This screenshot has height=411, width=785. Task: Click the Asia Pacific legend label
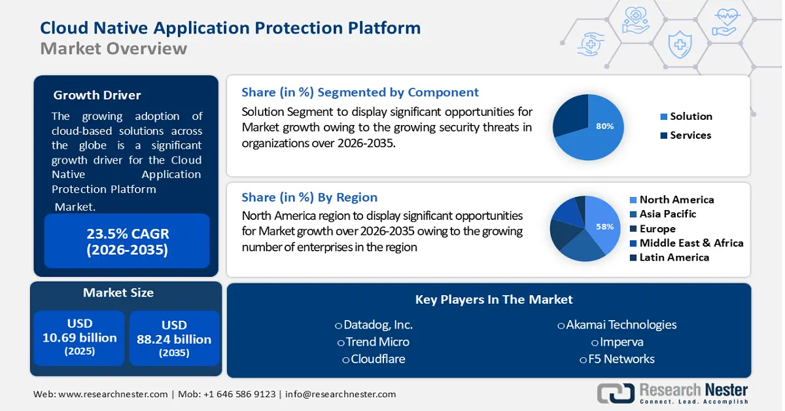click(x=668, y=214)
